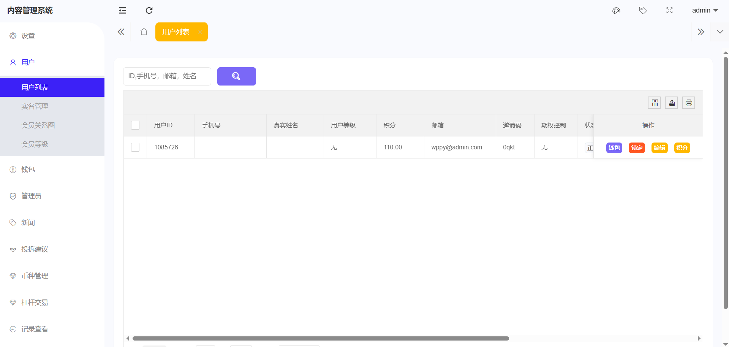729x347 pixels.
Task: Open the theme palette icon
Action: coord(616,11)
